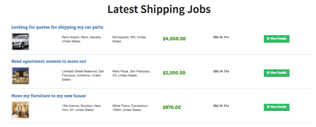Click the apartment building thumbnail image
The image size is (316, 127).
(20, 76)
